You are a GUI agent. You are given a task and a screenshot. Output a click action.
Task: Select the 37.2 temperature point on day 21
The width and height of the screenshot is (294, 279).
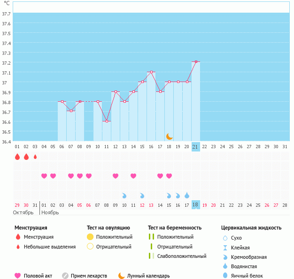click(196, 62)
